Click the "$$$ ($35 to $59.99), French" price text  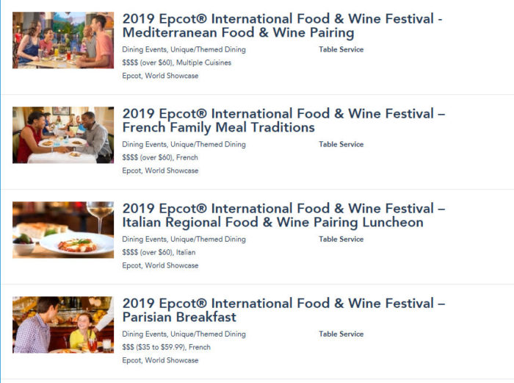pyautogui.click(x=166, y=348)
